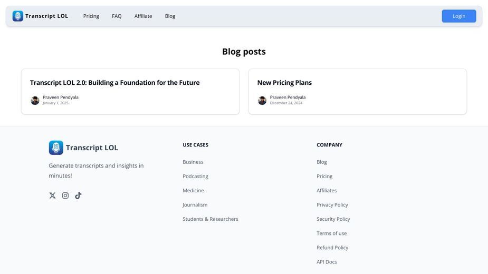Click author avatar on New Pricing Plans post
This screenshot has width=488, height=274.
262,101
